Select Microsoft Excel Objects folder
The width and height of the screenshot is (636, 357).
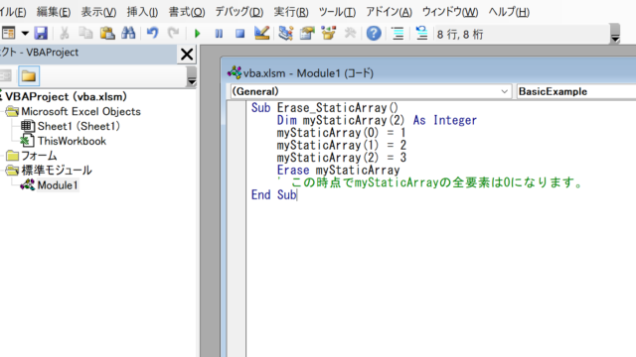coord(80,111)
